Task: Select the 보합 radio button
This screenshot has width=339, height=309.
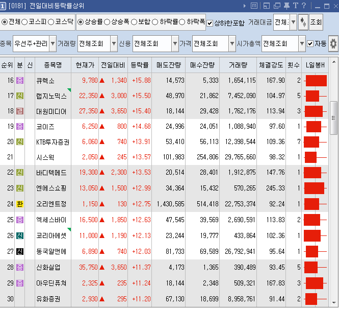Action: [134, 22]
